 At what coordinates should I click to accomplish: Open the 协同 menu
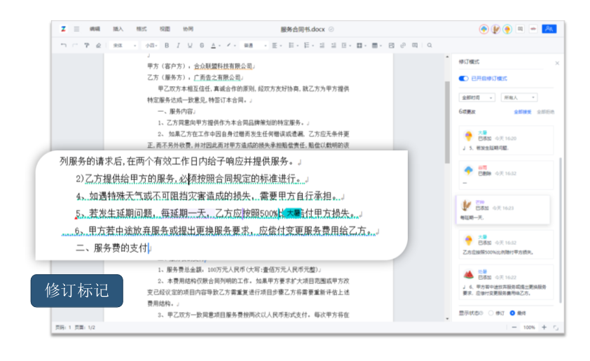click(188, 29)
